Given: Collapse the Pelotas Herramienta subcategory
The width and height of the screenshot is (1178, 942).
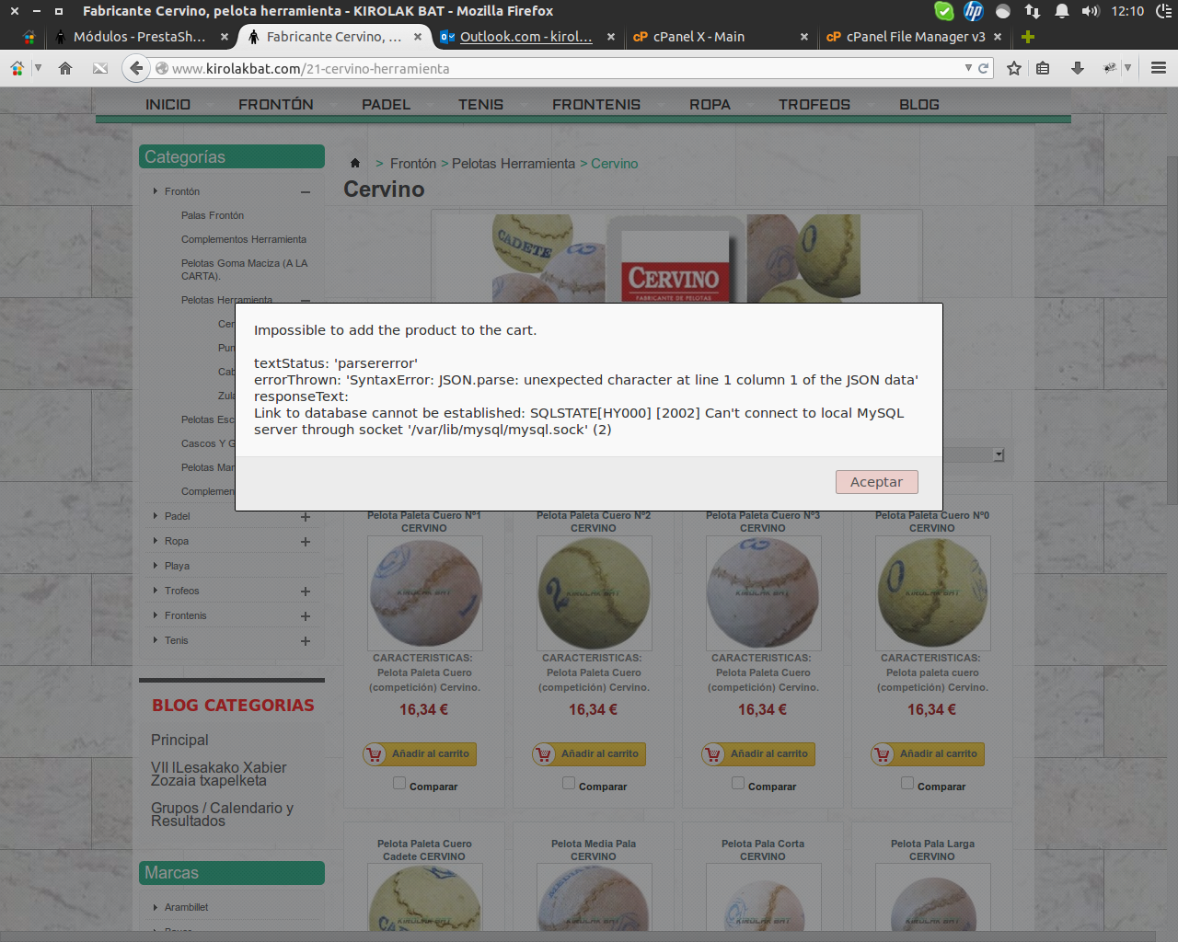Looking at the screenshot, I should click(306, 300).
